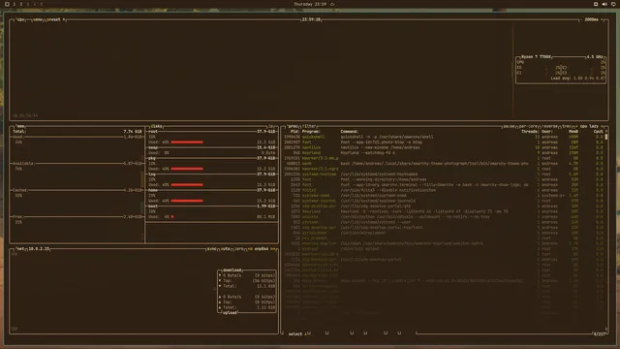Select the nautilus process row

444,147
